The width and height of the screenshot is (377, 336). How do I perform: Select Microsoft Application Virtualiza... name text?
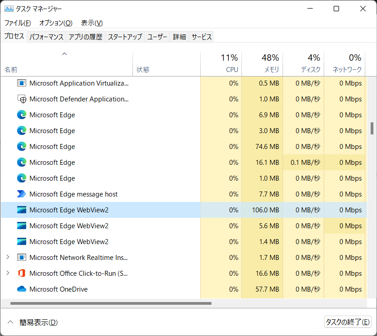79,83
